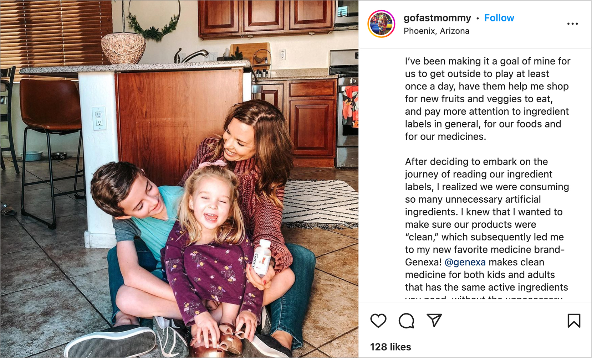Like the post with the heart icon
The height and width of the screenshot is (358, 592).
point(378,321)
